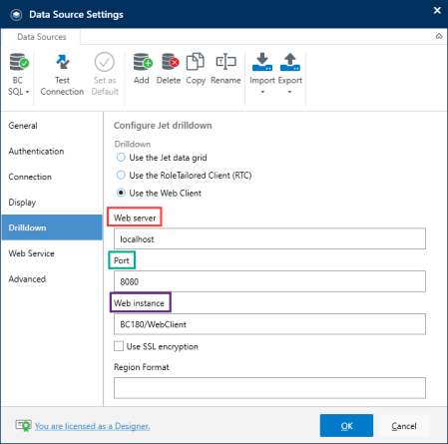Enable Use SSL encryption checkbox
This screenshot has height=444, width=448.
point(119,346)
